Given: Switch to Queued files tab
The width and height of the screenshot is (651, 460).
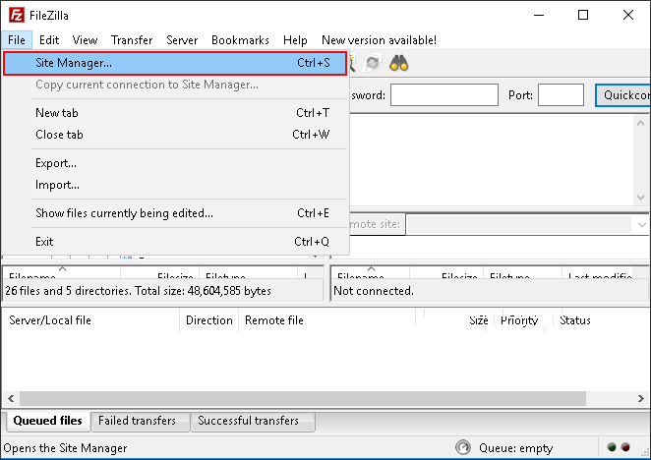Looking at the screenshot, I should pyautogui.click(x=48, y=421).
